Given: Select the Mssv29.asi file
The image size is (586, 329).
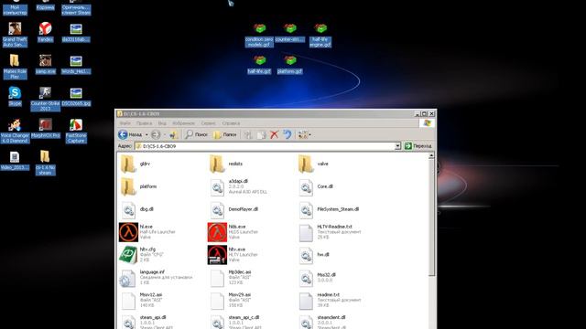Looking at the screenshot, I should coord(230,301).
